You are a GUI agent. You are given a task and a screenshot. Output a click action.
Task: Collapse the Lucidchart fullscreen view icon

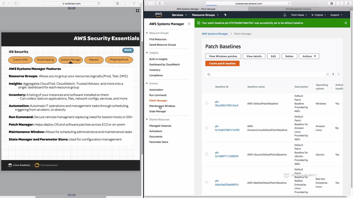[137, 10]
